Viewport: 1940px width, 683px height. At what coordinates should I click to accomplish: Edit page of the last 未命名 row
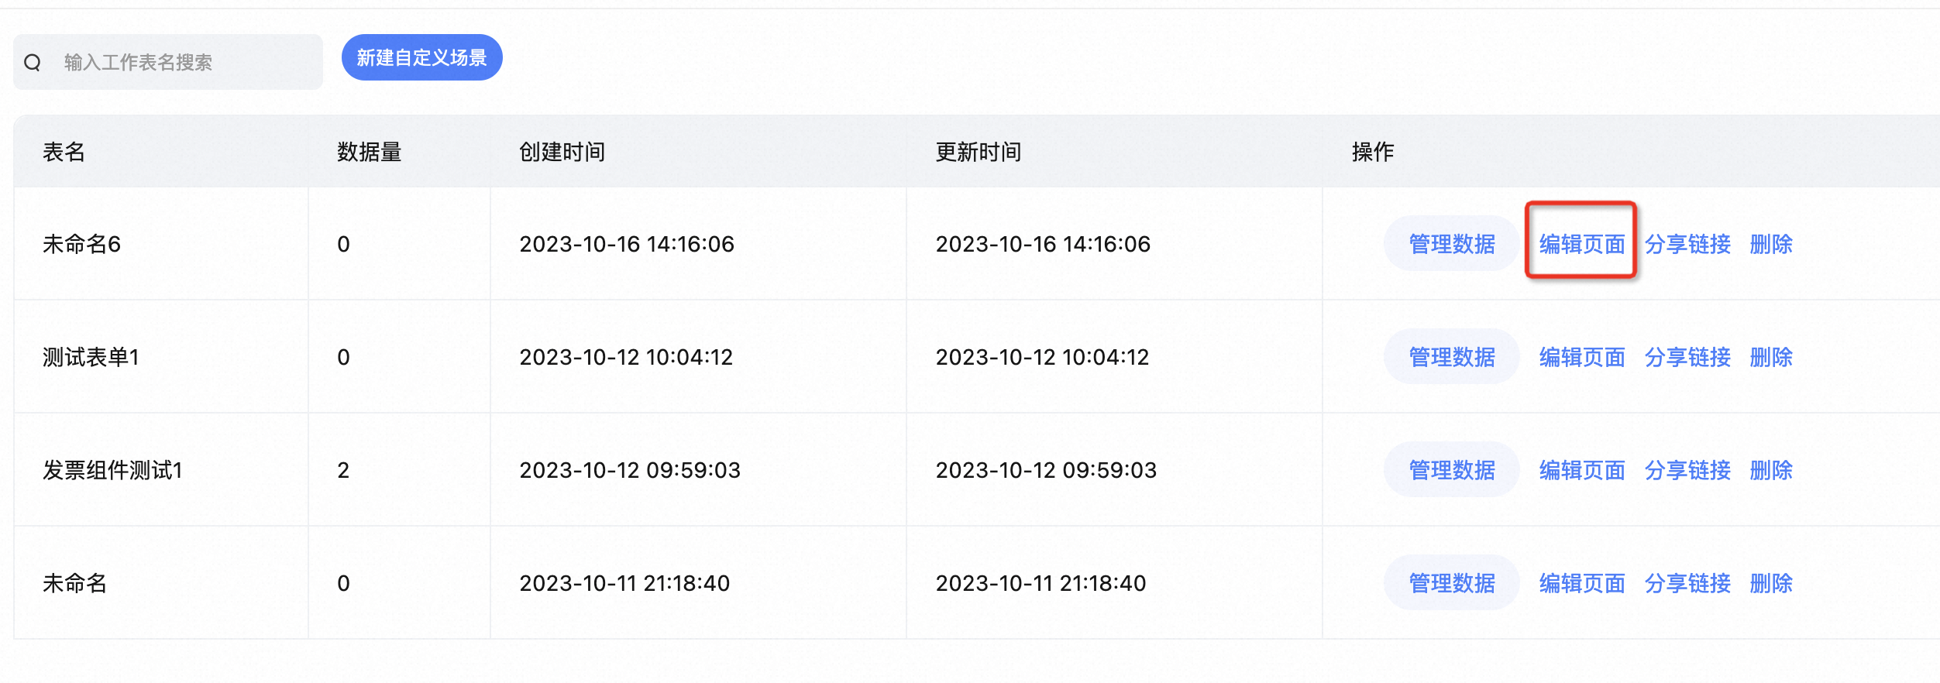[x=1581, y=583]
